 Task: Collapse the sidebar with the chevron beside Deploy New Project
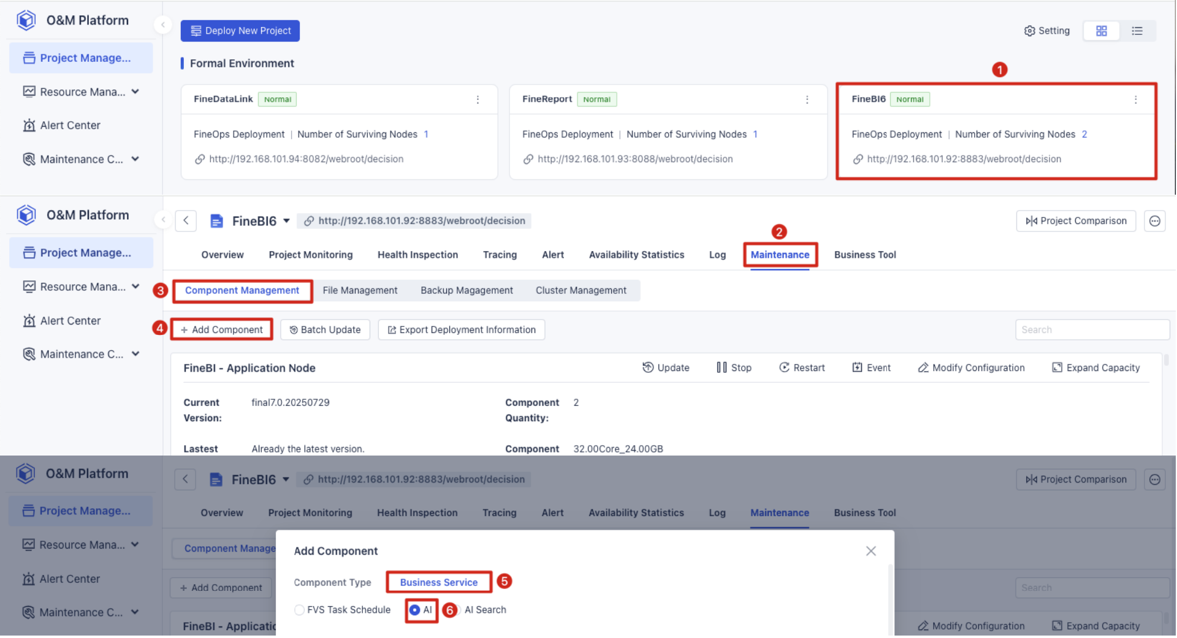pyautogui.click(x=162, y=24)
